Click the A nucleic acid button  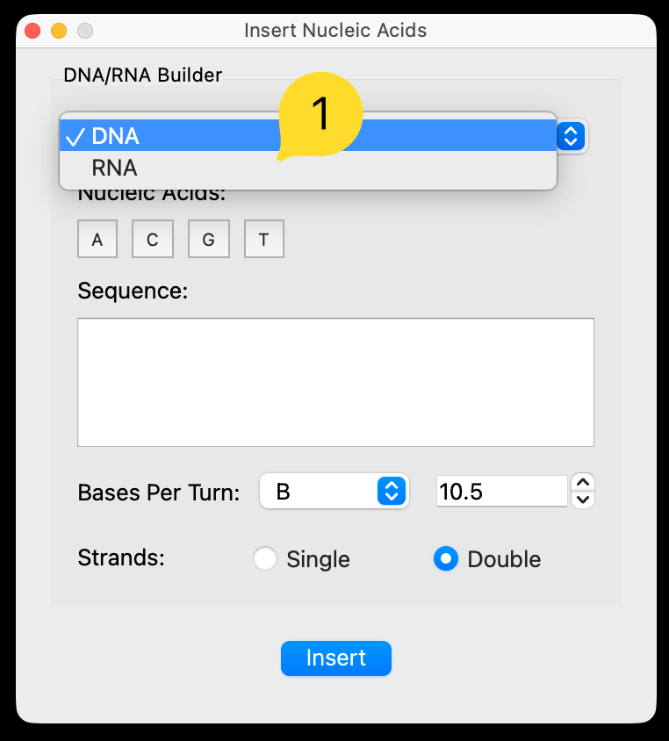[97, 239]
